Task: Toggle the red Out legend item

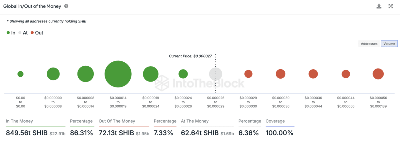Action: pyautogui.click(x=37, y=33)
